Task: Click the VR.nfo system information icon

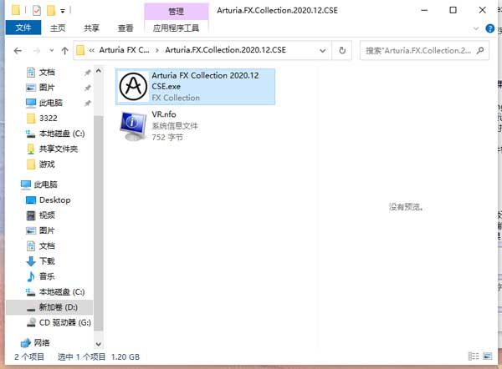Action: point(133,126)
